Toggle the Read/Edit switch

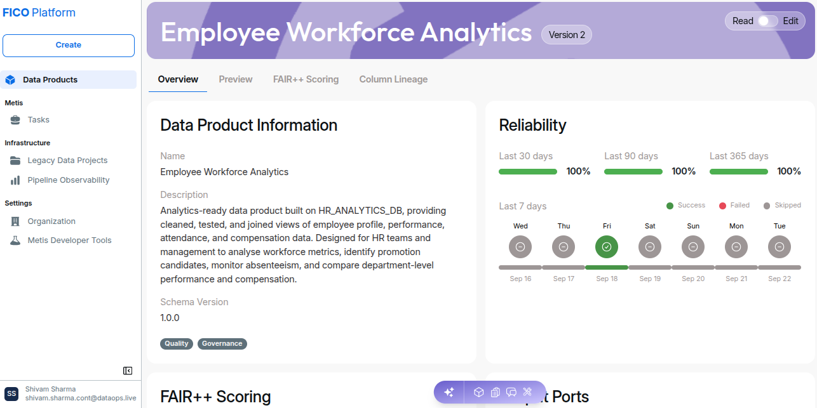tap(768, 21)
